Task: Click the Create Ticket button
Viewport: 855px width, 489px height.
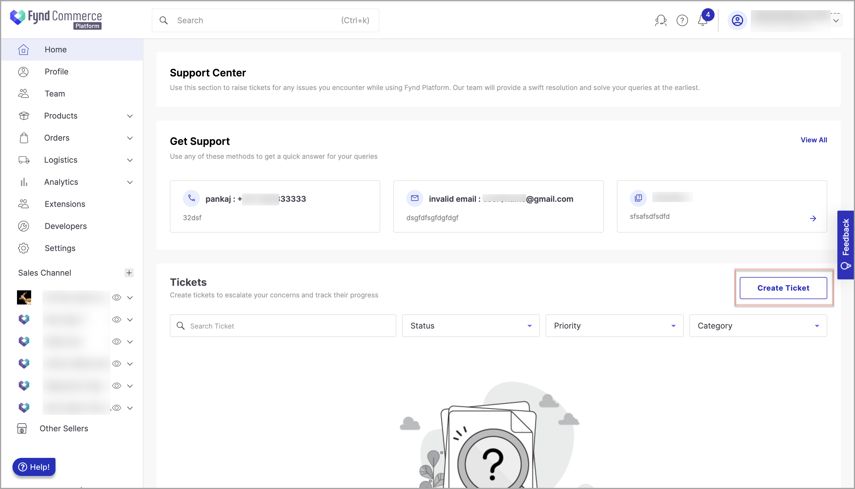Action: pyautogui.click(x=783, y=288)
